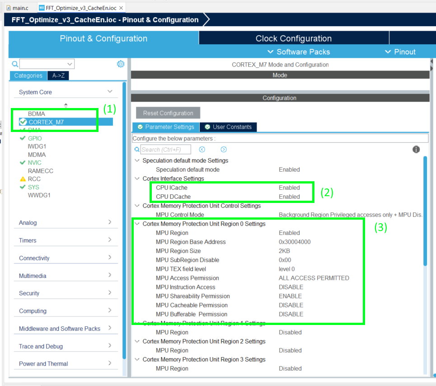Click the Parameter Settings tab check icon

coord(141,127)
